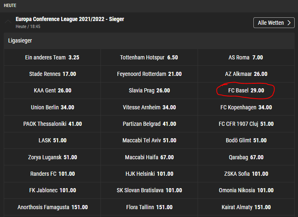Pick Randers FC at 101.00

click(x=52, y=174)
